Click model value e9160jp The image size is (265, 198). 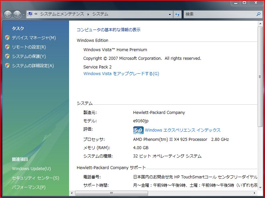point(140,121)
